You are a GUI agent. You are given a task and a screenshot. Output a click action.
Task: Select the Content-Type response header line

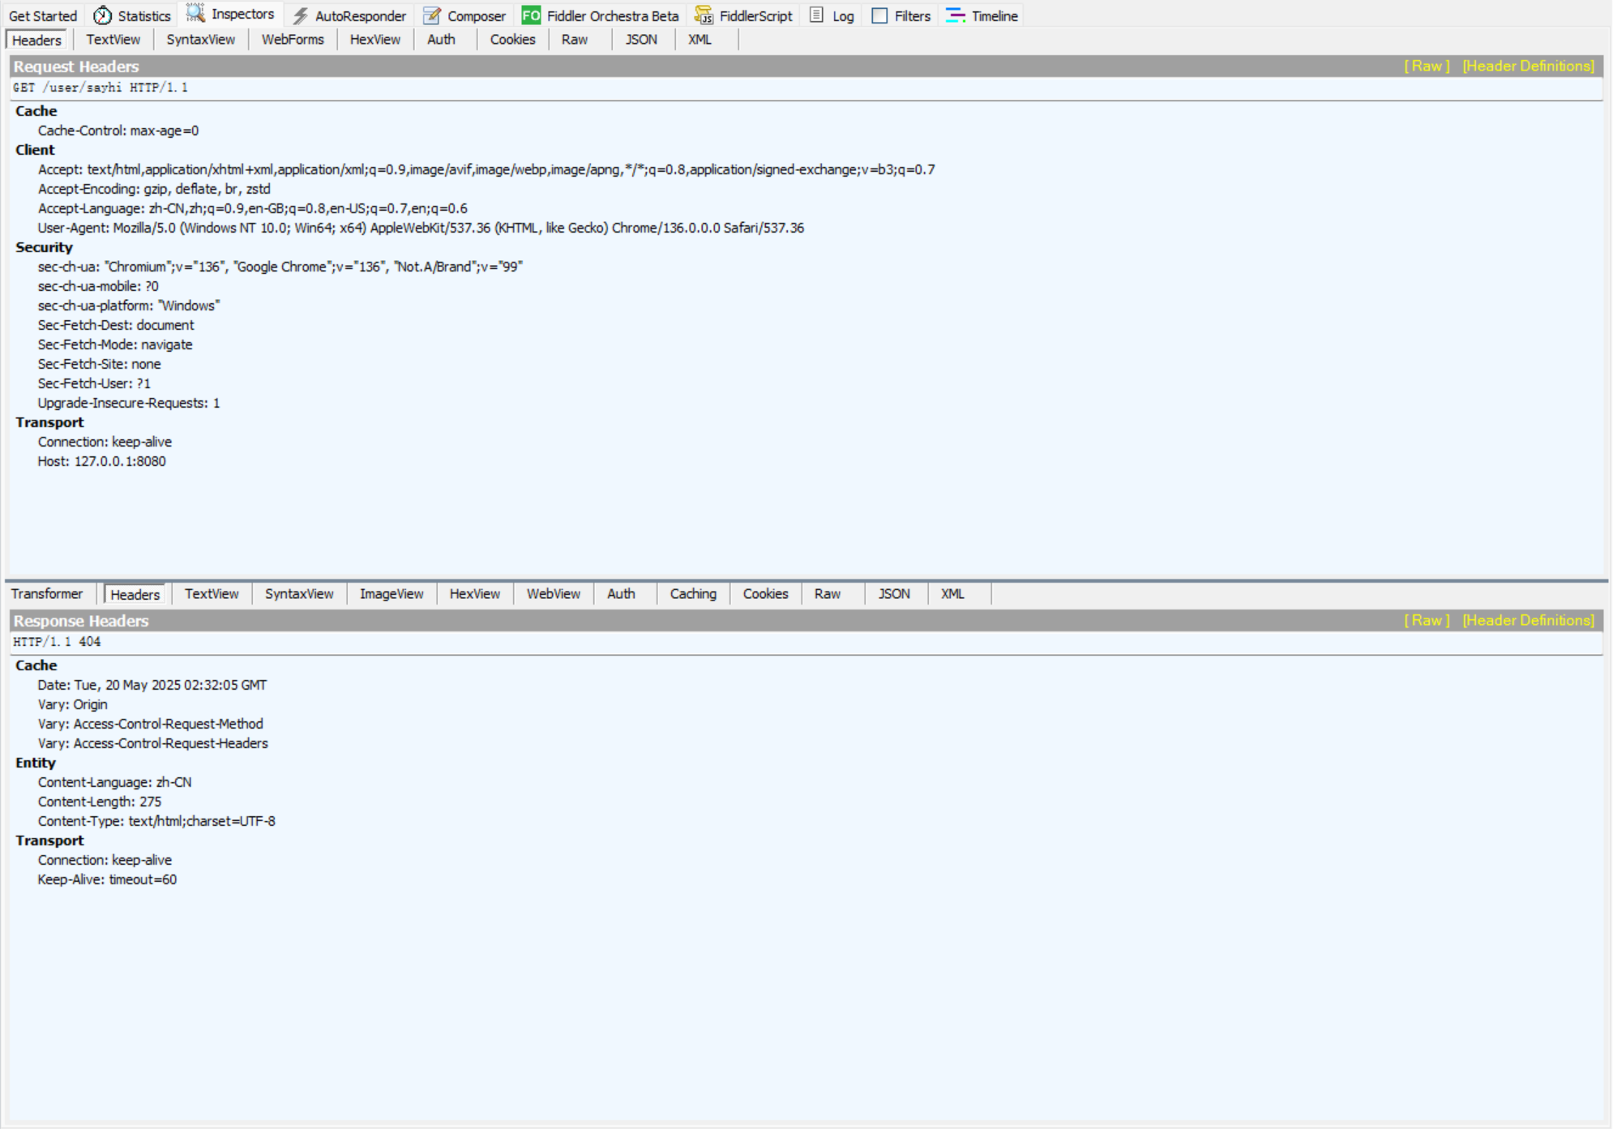(x=156, y=821)
